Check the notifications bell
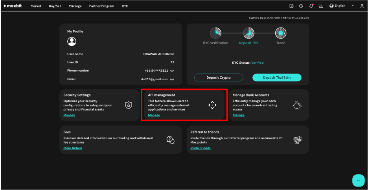This screenshot has width=368, height=190. tap(311, 6)
